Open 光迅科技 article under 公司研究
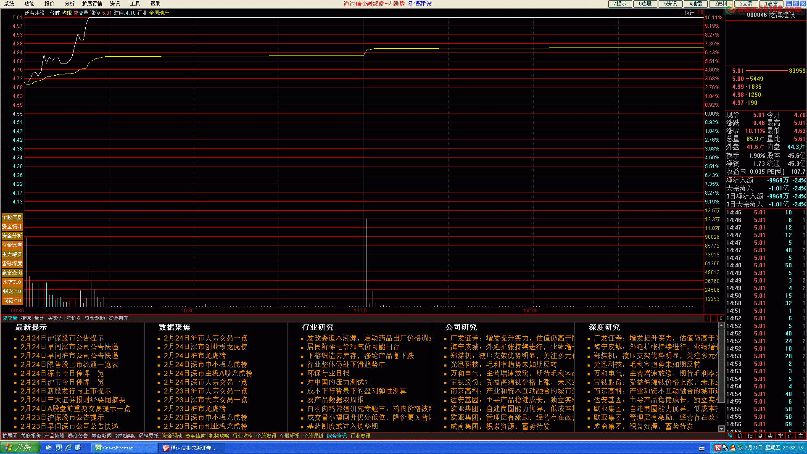The width and height of the screenshot is (807, 454). pos(504,364)
